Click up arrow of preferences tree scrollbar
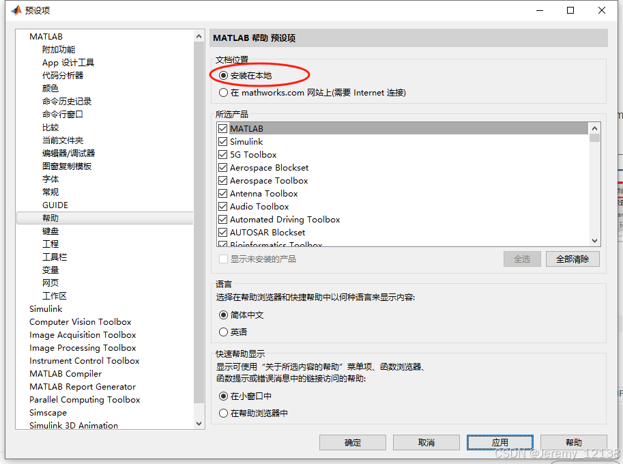 pos(199,36)
